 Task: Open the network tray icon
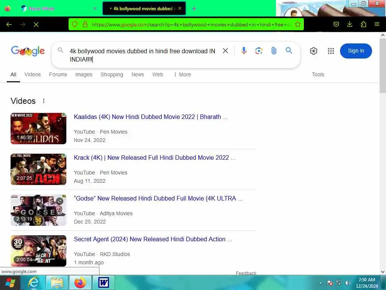click(339, 283)
